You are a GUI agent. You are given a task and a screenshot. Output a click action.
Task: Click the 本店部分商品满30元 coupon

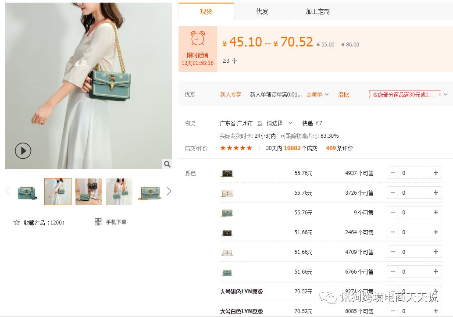coord(404,95)
